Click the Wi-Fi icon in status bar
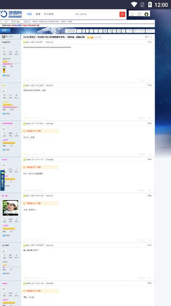 click(x=134, y=5)
